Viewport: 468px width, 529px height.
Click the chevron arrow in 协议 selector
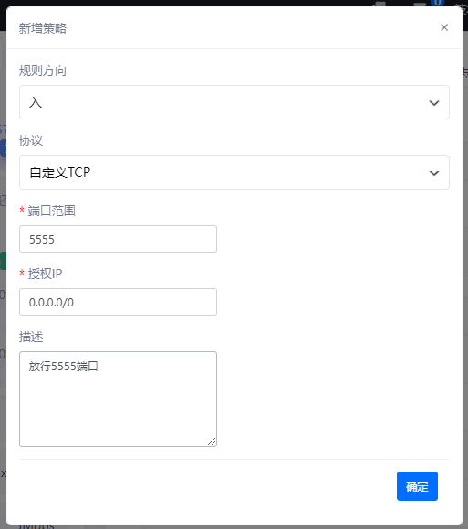click(434, 173)
